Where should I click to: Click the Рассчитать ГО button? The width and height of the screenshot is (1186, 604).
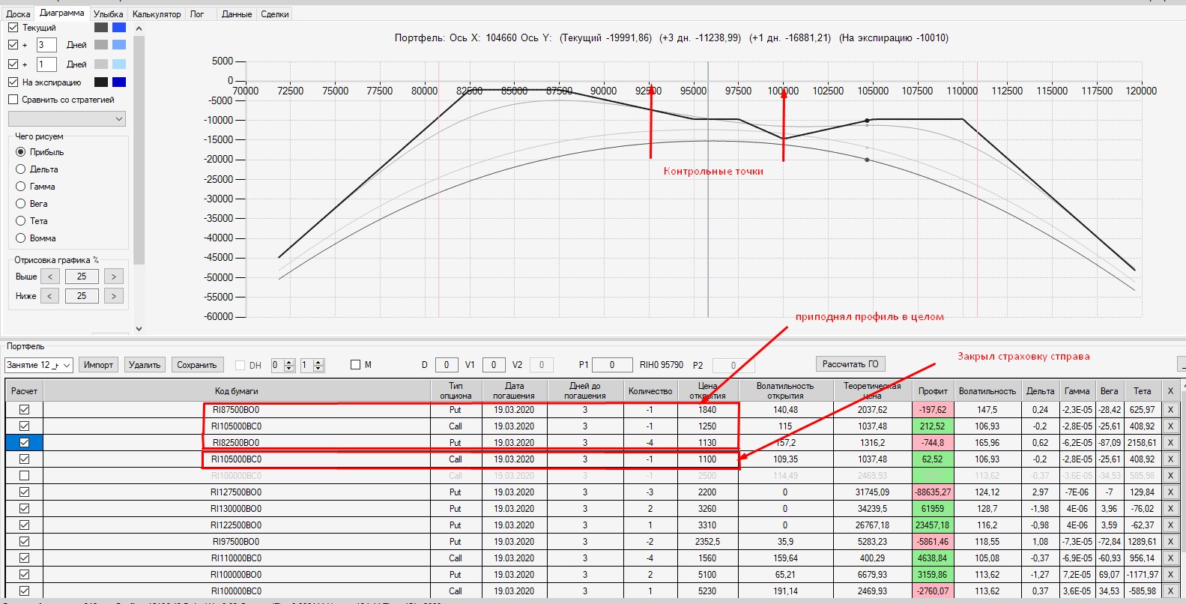point(850,364)
